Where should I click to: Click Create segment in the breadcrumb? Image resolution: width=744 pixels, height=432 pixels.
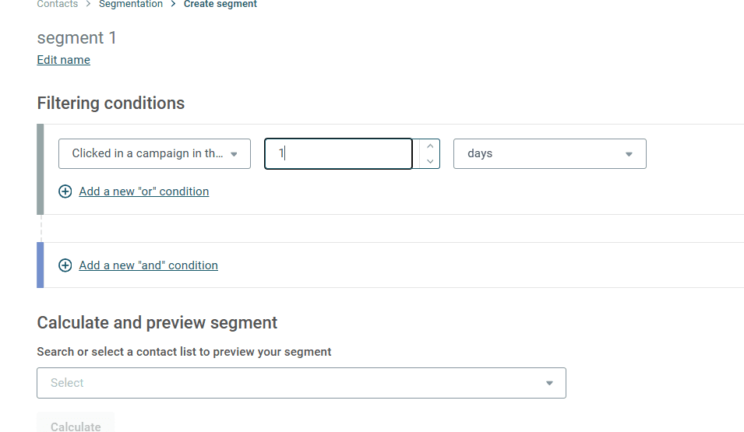click(x=220, y=5)
